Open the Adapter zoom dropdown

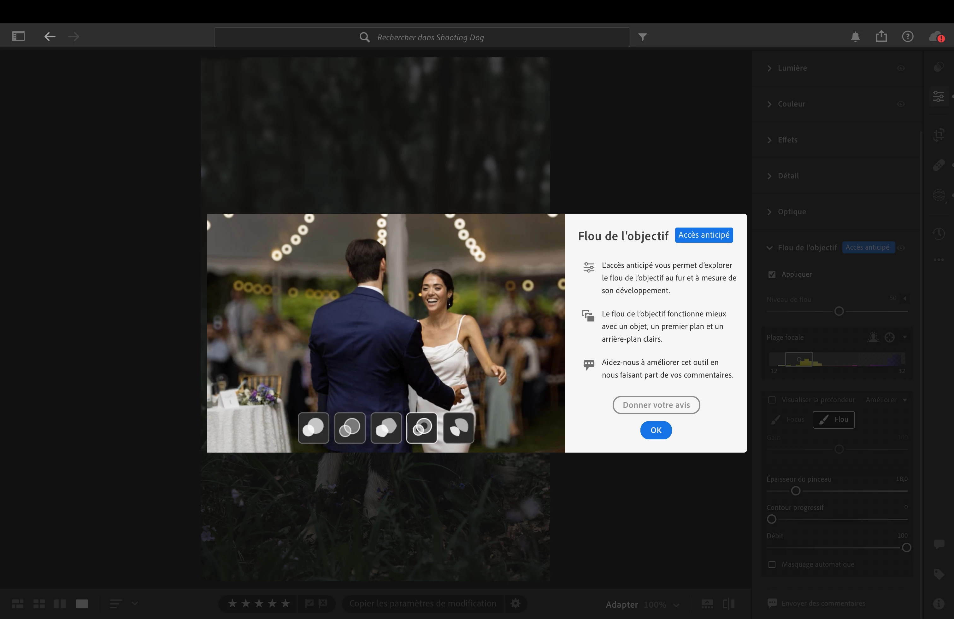click(x=676, y=605)
